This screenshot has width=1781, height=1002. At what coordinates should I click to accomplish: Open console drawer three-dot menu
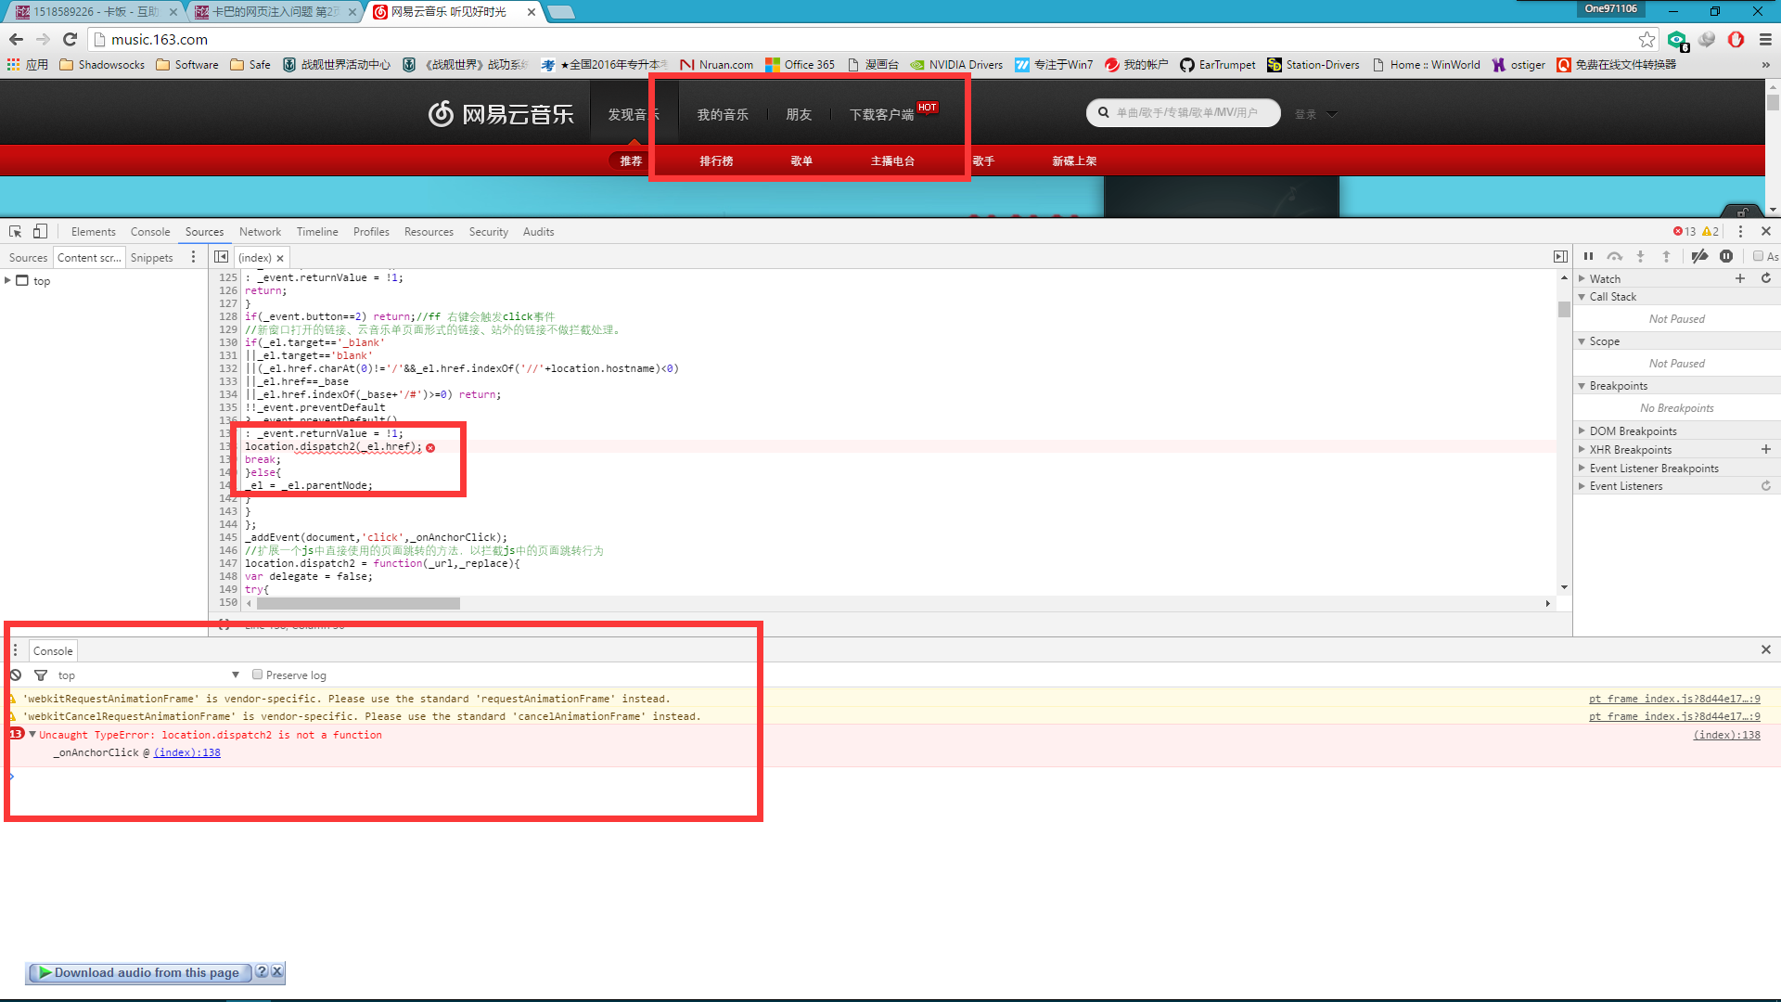pyautogui.click(x=15, y=650)
